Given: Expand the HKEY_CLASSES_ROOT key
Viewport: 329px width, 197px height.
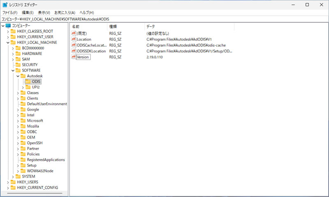Looking at the screenshot, I should click(x=8, y=31).
